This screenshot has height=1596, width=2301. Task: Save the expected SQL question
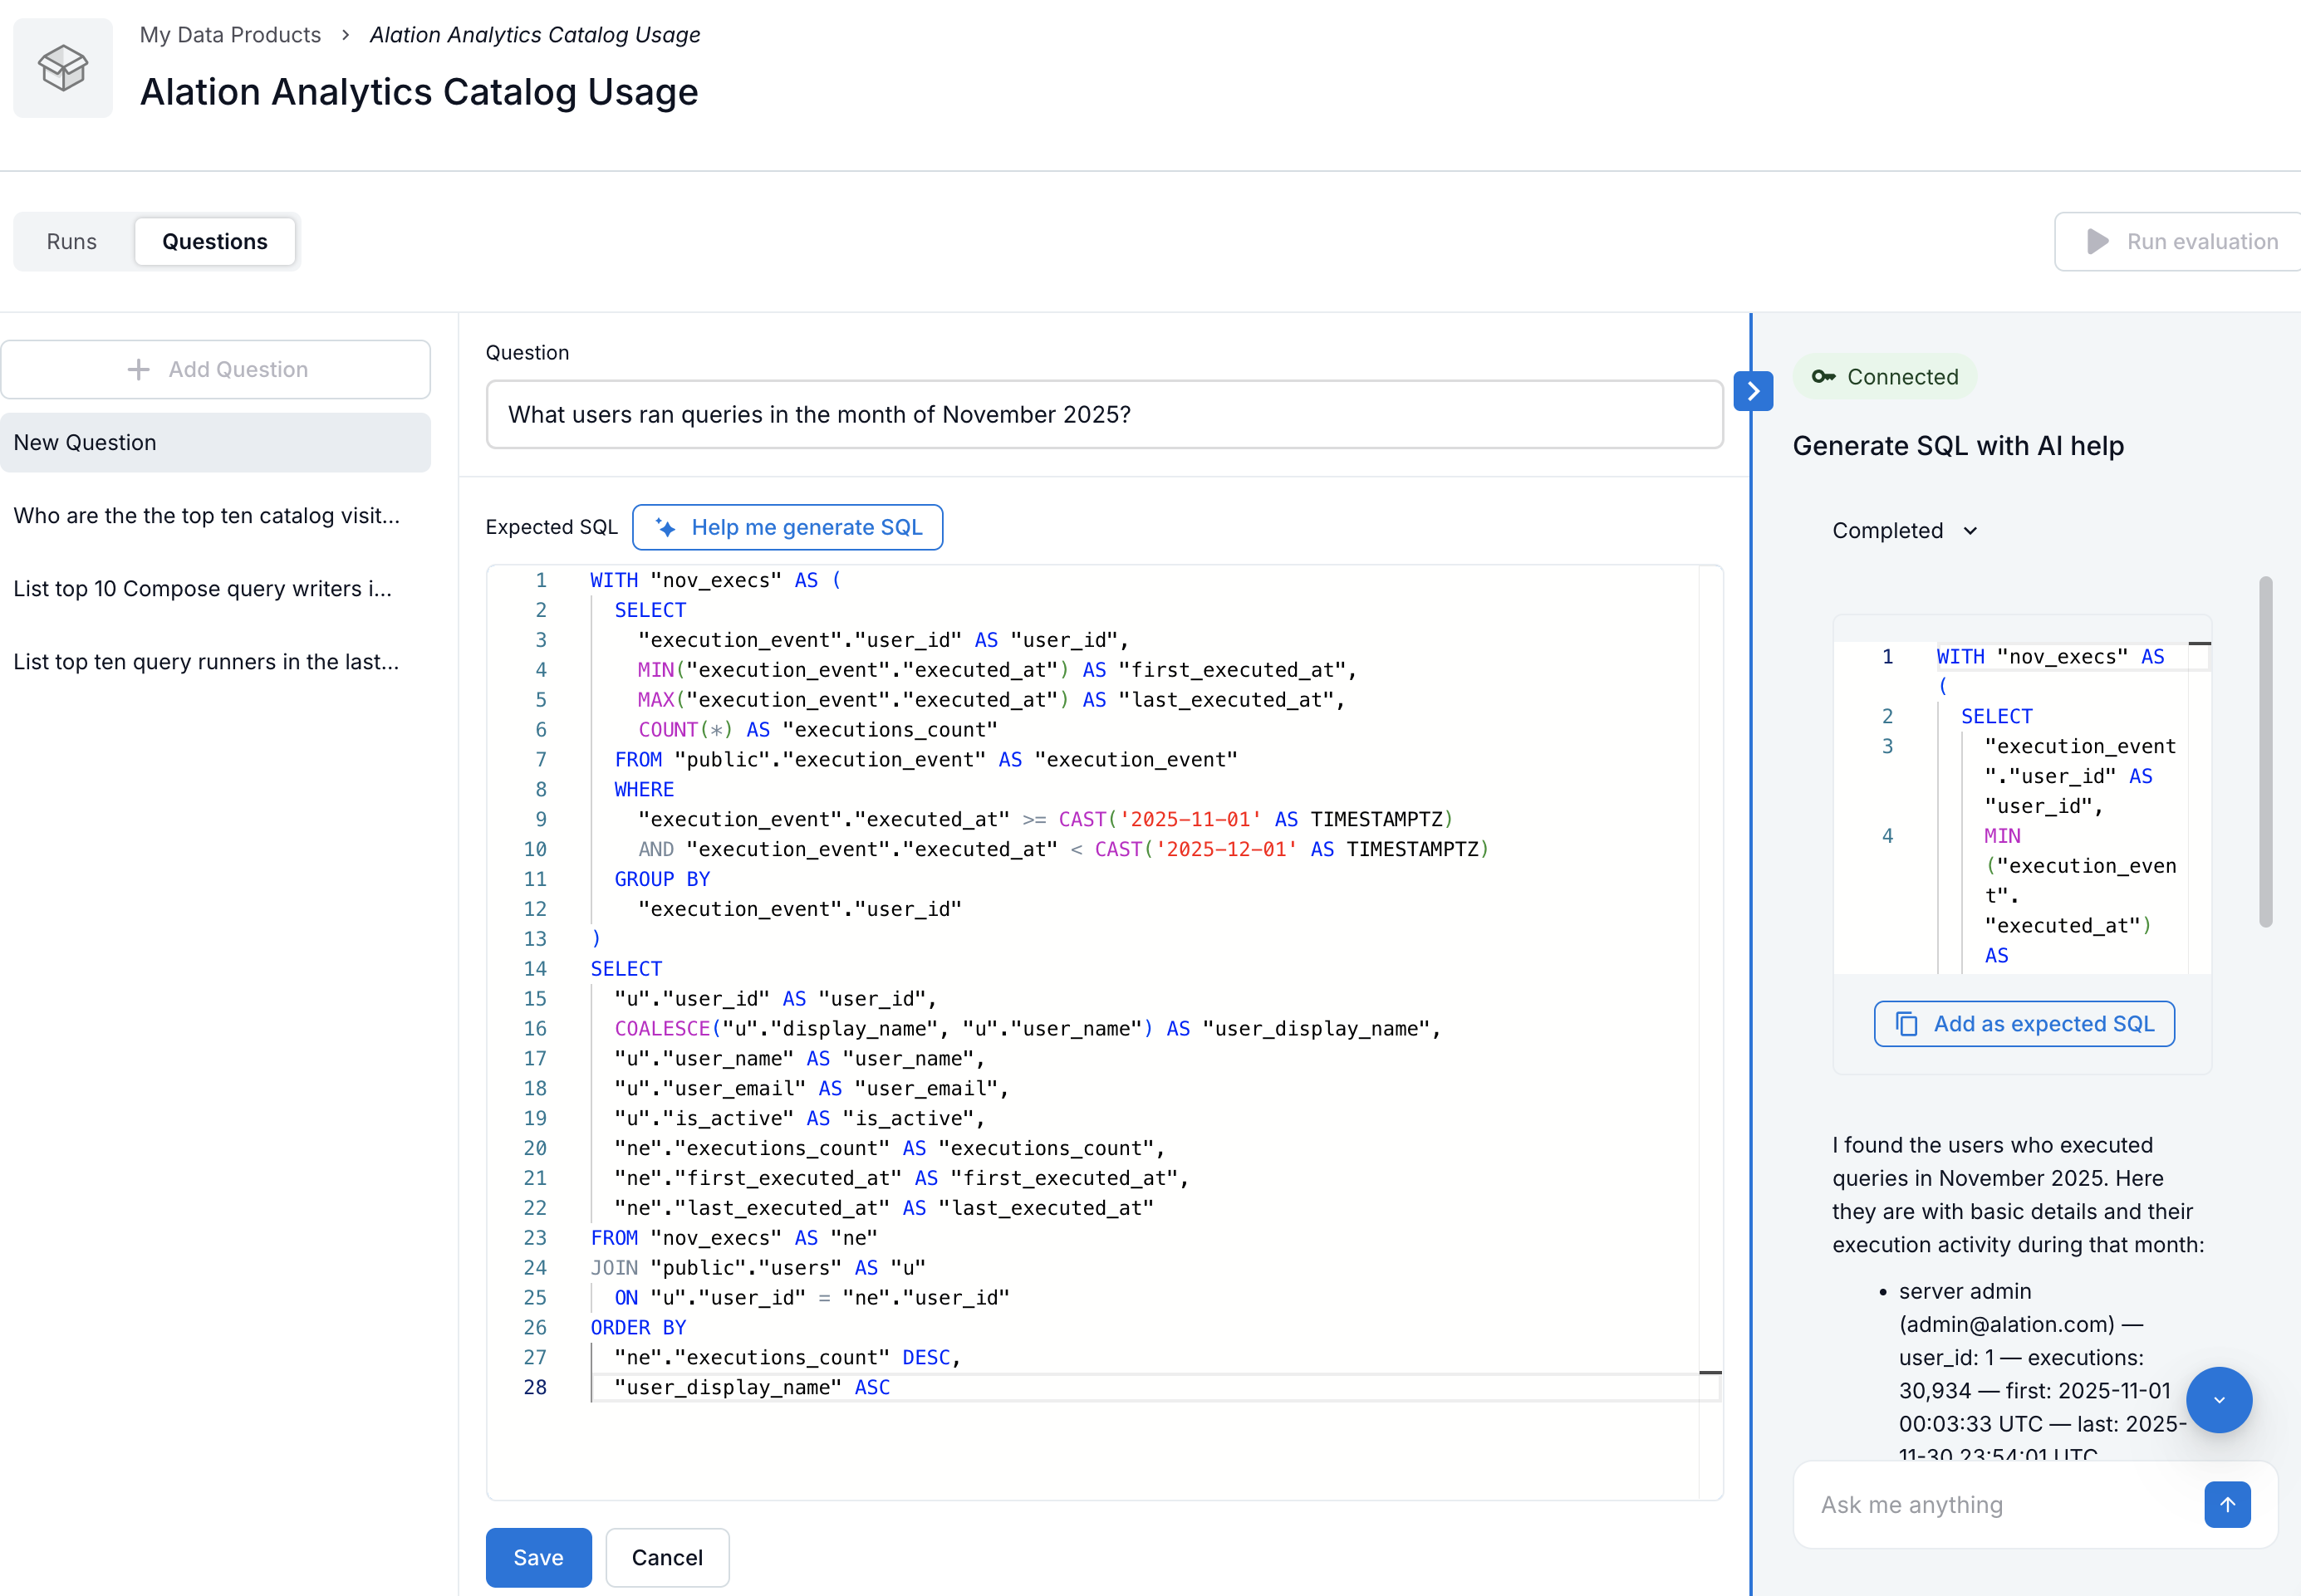[x=538, y=1557]
